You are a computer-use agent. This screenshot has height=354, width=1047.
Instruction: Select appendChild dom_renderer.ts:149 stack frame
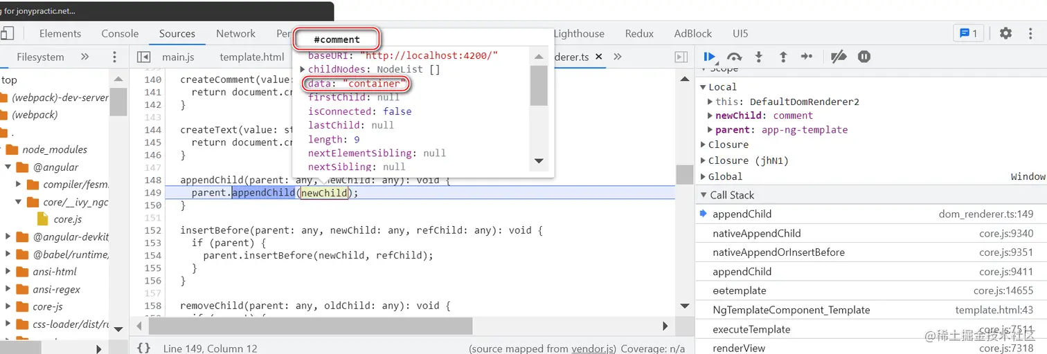[871, 214]
